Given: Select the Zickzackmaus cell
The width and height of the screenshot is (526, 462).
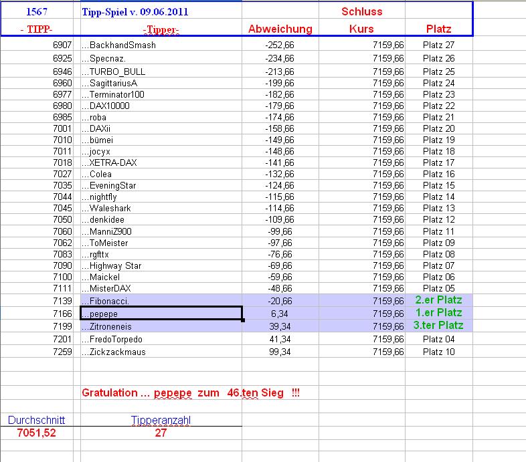Looking at the screenshot, I should [x=161, y=352].
